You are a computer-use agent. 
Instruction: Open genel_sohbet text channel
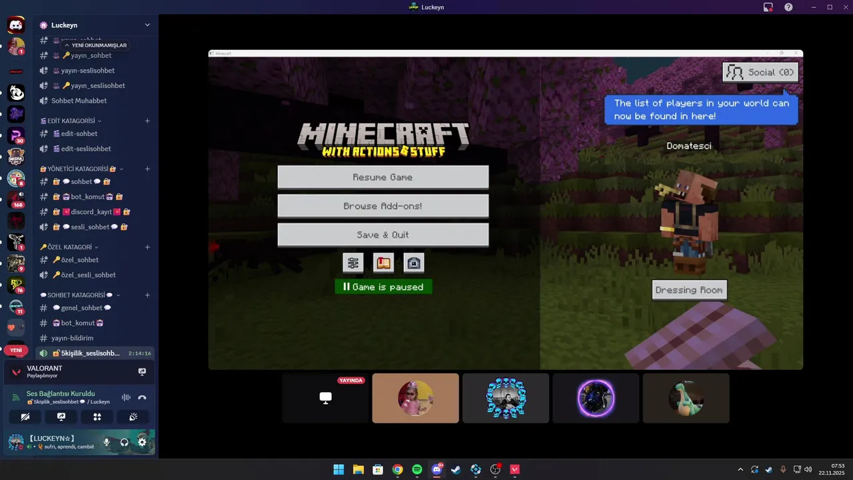coord(95,307)
